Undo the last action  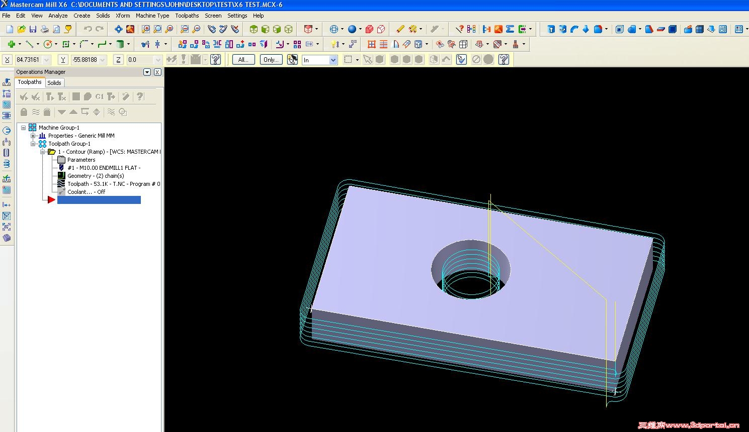88,29
